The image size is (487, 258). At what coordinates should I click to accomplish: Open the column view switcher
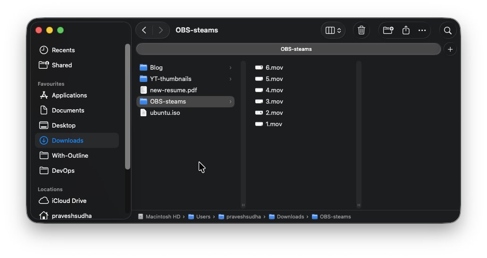coord(333,30)
